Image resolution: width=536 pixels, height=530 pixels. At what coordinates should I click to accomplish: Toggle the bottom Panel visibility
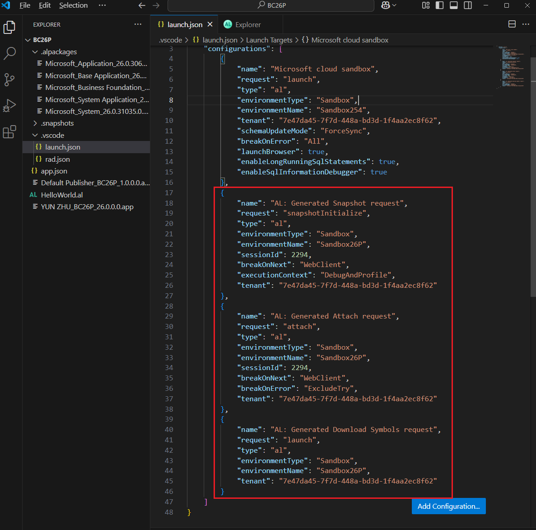tap(453, 5)
